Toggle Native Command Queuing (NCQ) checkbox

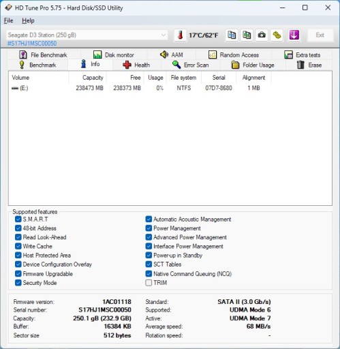click(x=149, y=273)
